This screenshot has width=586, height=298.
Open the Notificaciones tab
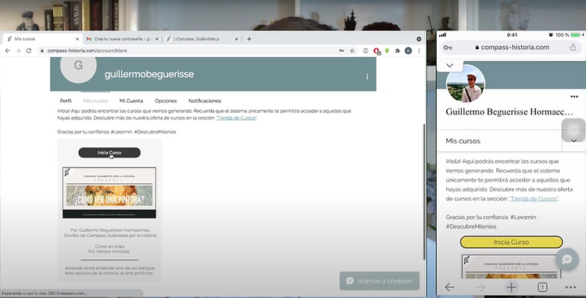click(x=205, y=101)
